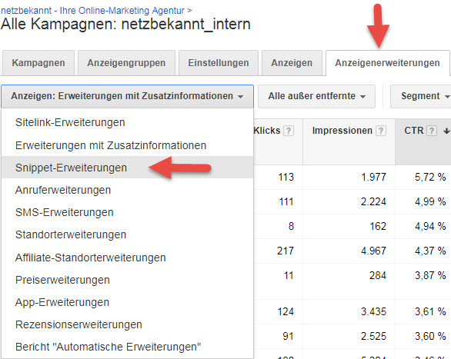This screenshot has width=451, height=359.
Task: Open the Segment dropdown
Action: [421, 96]
